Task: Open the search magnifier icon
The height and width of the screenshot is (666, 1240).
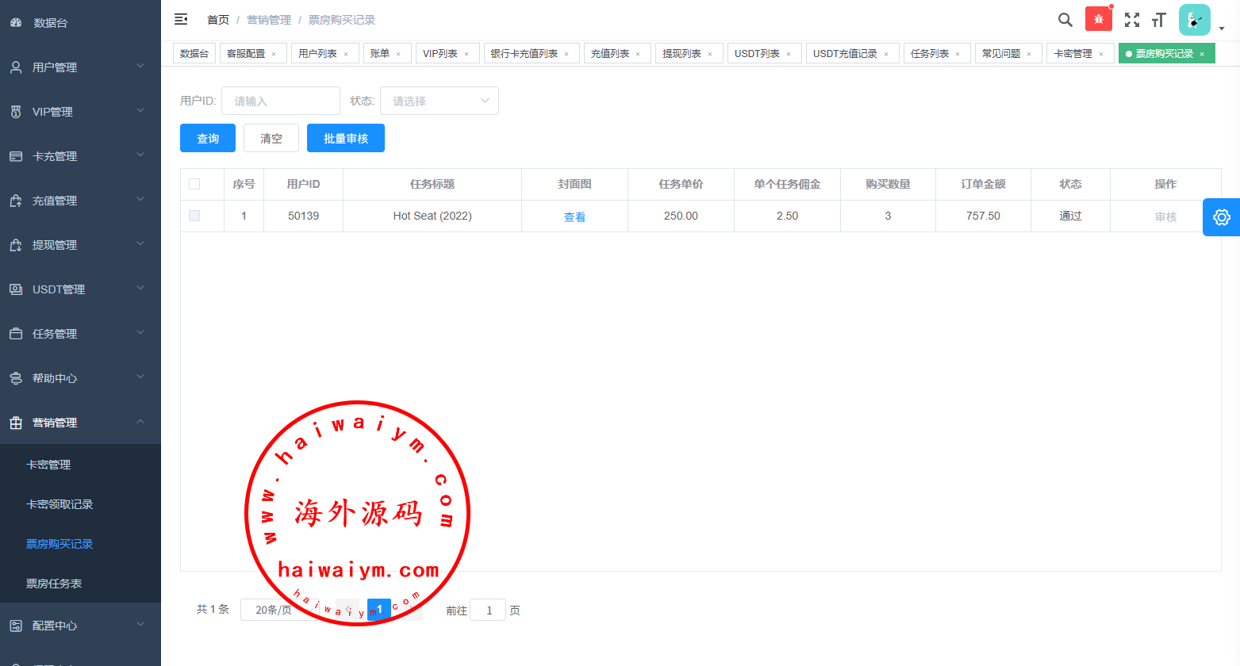Action: (x=1065, y=20)
